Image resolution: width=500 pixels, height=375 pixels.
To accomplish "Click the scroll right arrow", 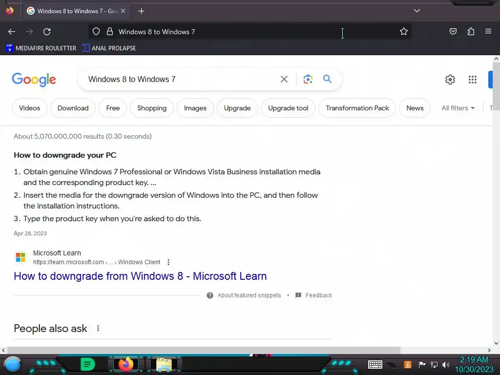I will [x=489, y=350].
